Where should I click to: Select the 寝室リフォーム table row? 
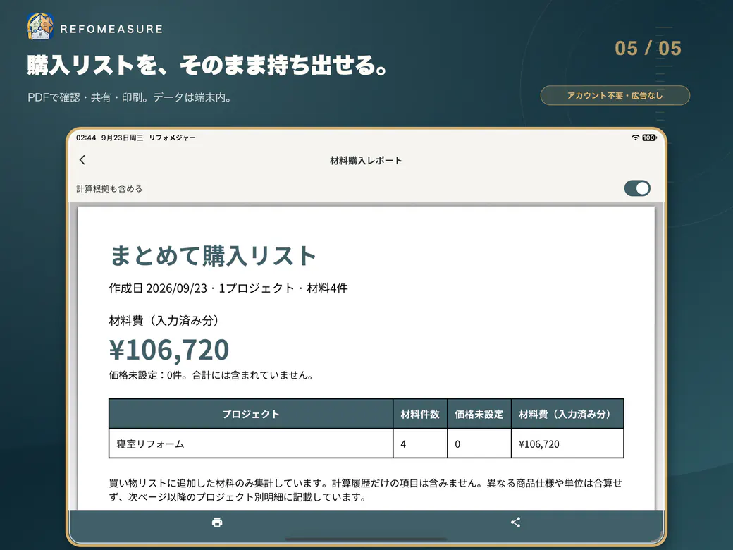[x=366, y=444]
